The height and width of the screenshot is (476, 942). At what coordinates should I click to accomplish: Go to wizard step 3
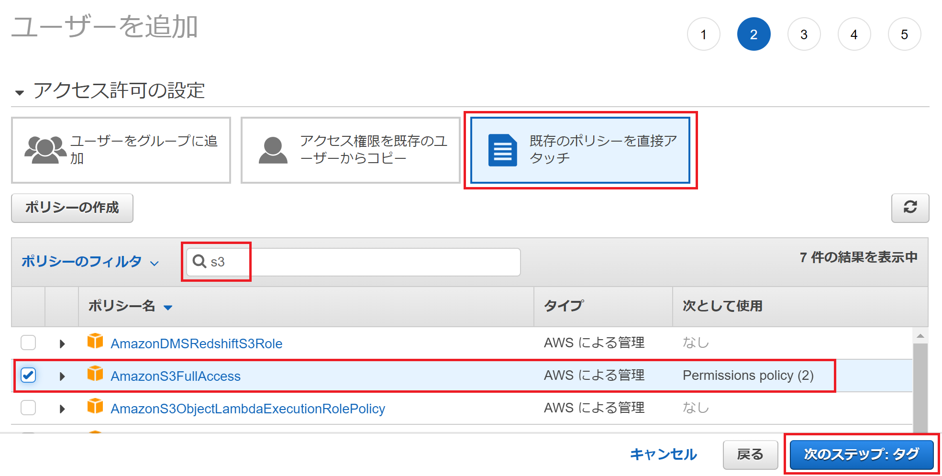click(x=804, y=34)
